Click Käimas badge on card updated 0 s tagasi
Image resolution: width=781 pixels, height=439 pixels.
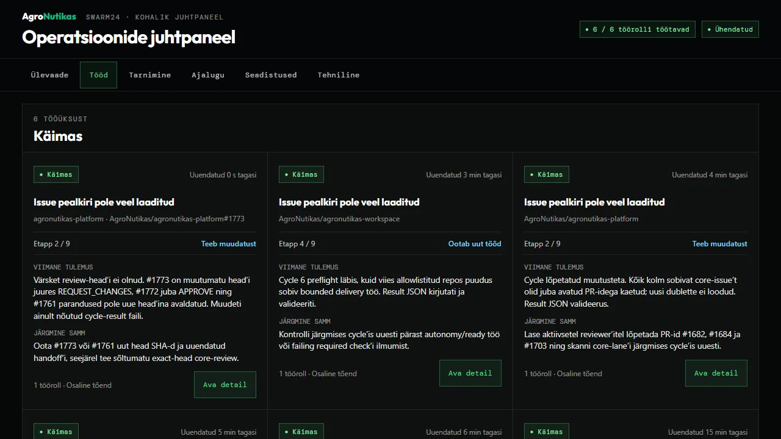(x=56, y=174)
